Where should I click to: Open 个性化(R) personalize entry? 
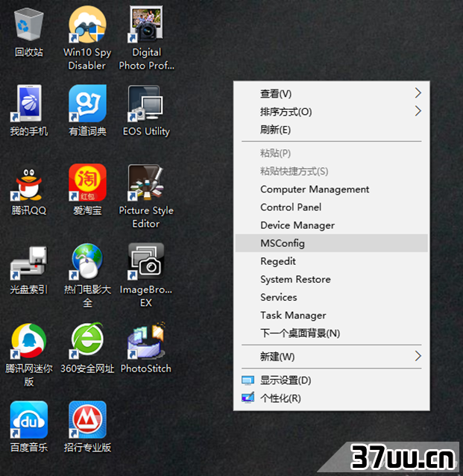click(332, 398)
